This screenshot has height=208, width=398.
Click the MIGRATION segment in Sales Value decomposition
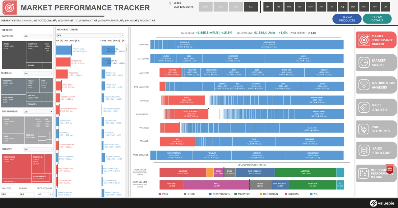(305, 172)
